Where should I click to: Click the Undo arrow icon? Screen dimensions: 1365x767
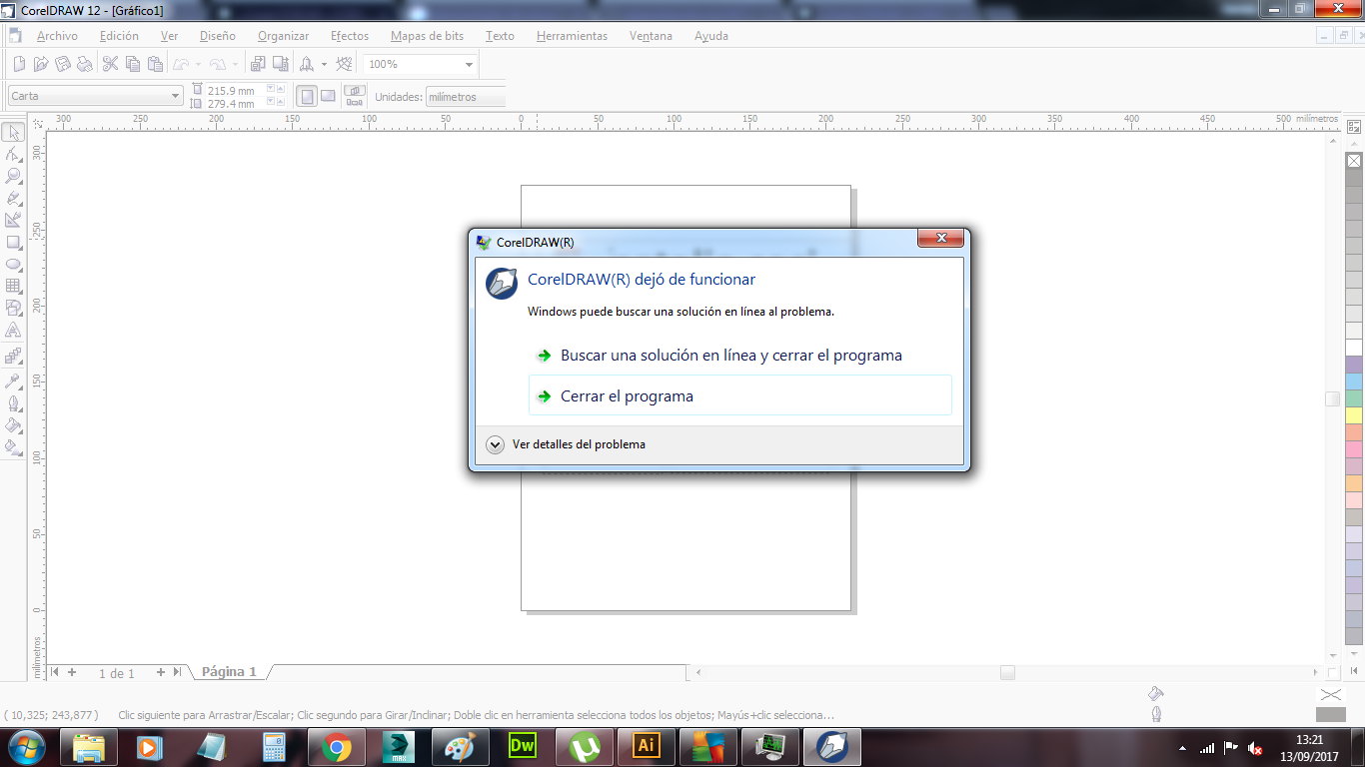click(181, 64)
